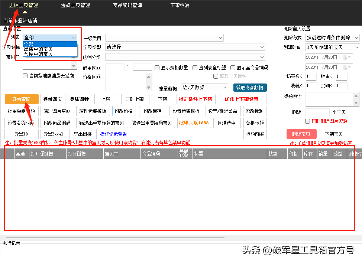Open the first 2023年7月20日 date picker

329,57
